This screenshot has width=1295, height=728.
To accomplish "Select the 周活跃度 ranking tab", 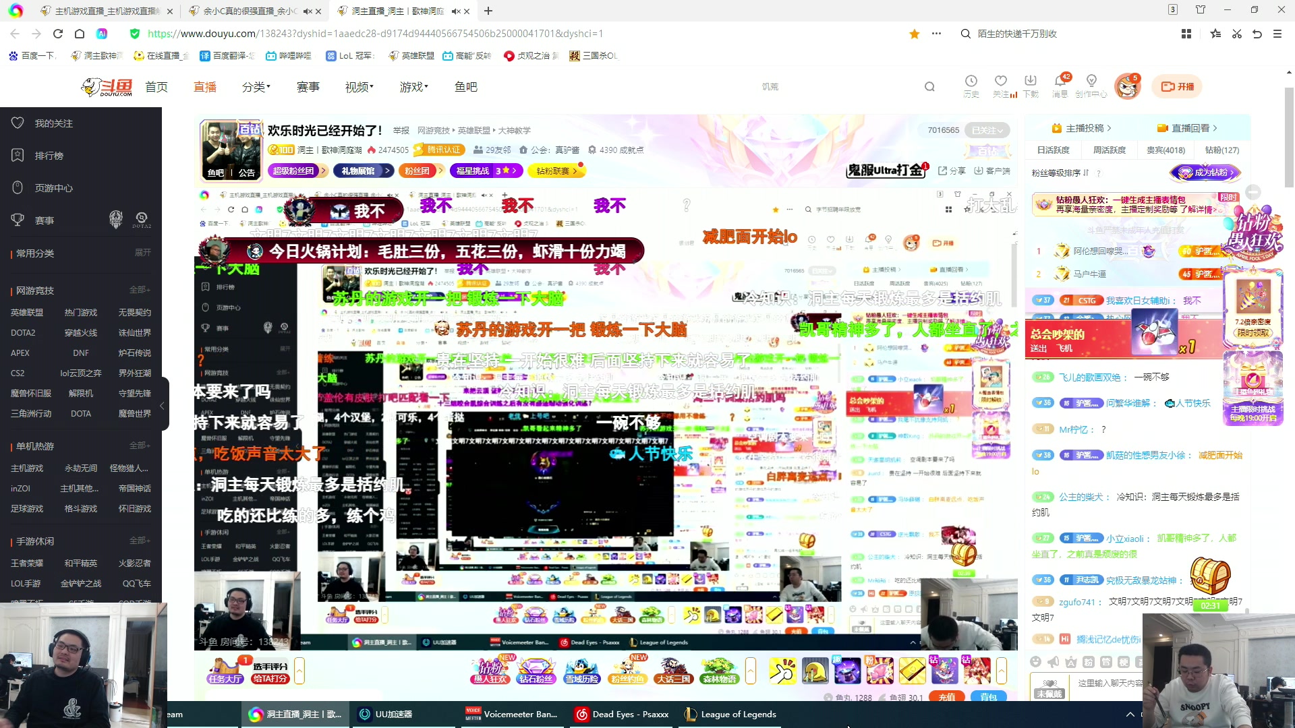I will 1109,150.
